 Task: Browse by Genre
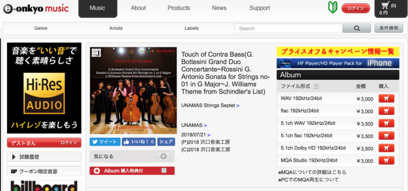click(41, 28)
